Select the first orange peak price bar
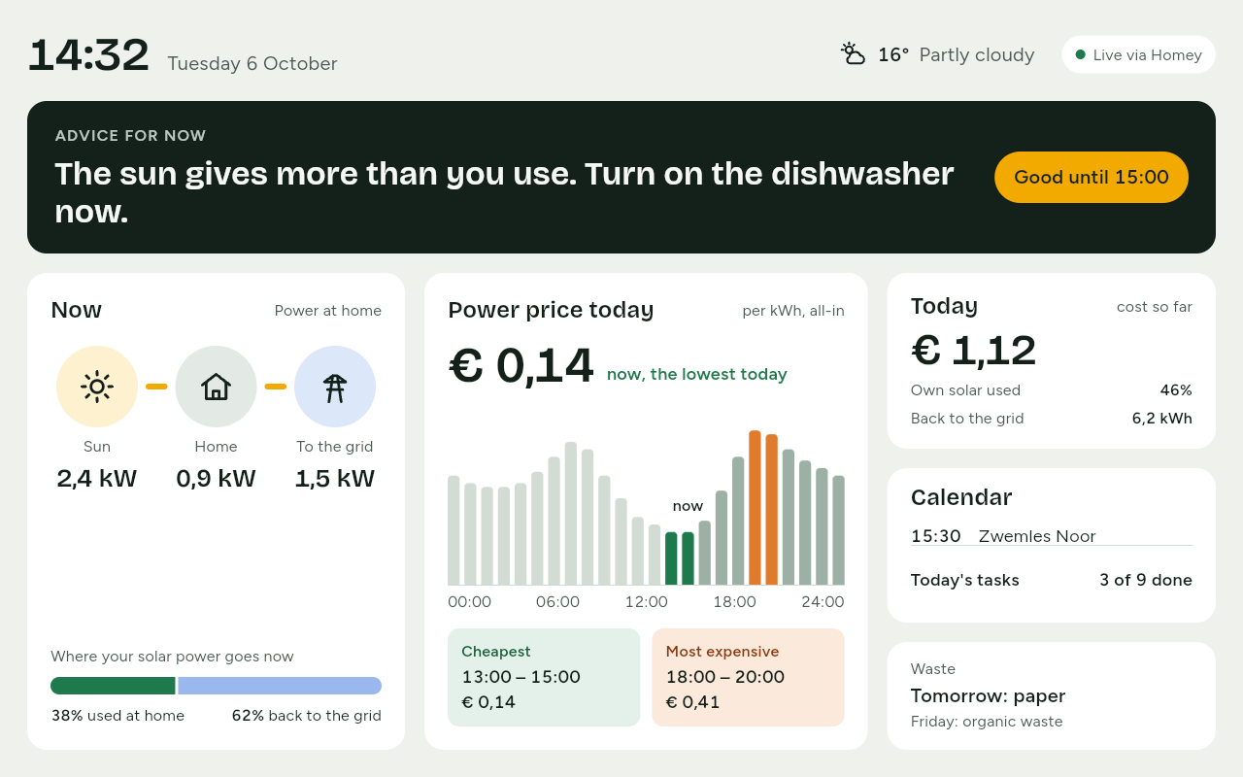 (755, 507)
